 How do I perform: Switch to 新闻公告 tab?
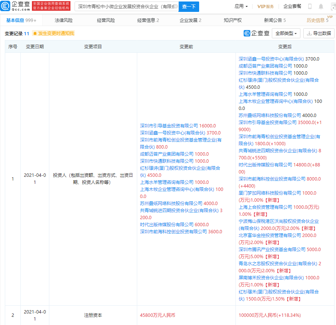click(275, 20)
